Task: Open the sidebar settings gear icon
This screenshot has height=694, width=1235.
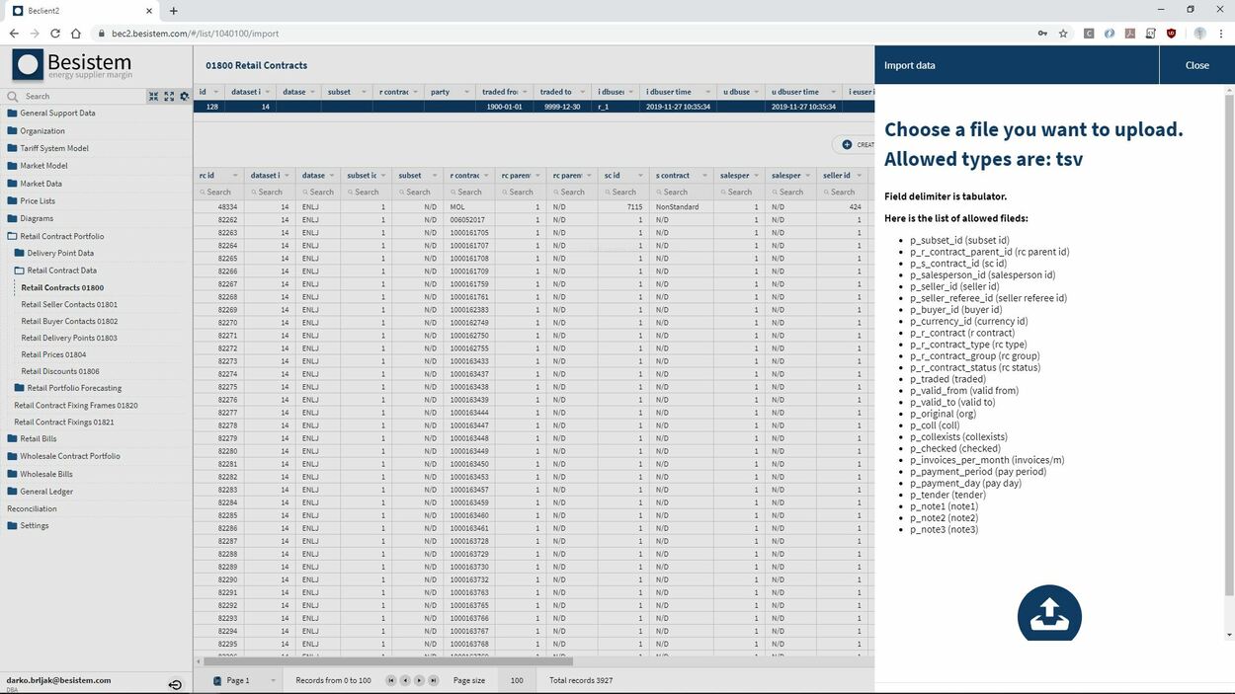Action: tap(185, 96)
